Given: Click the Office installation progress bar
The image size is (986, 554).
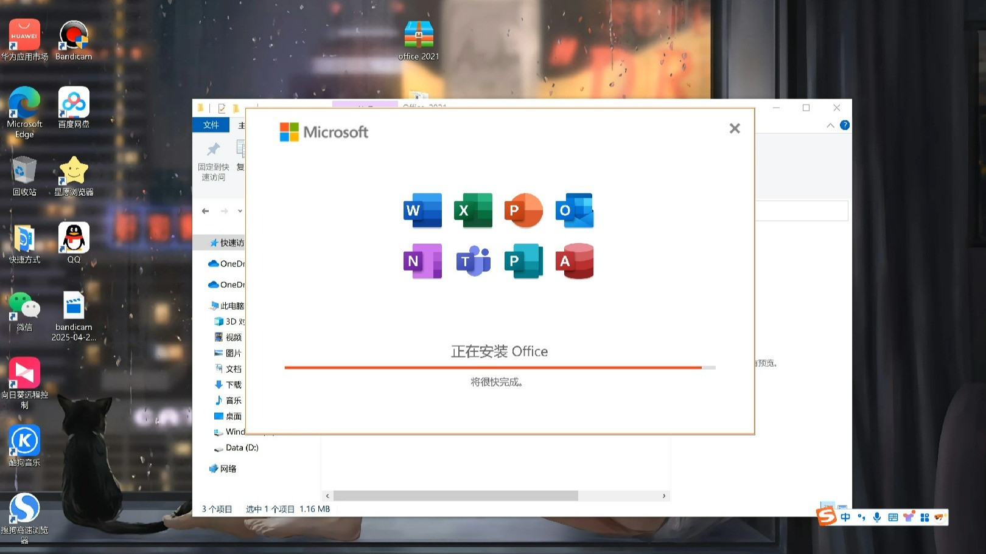Looking at the screenshot, I should 500,367.
